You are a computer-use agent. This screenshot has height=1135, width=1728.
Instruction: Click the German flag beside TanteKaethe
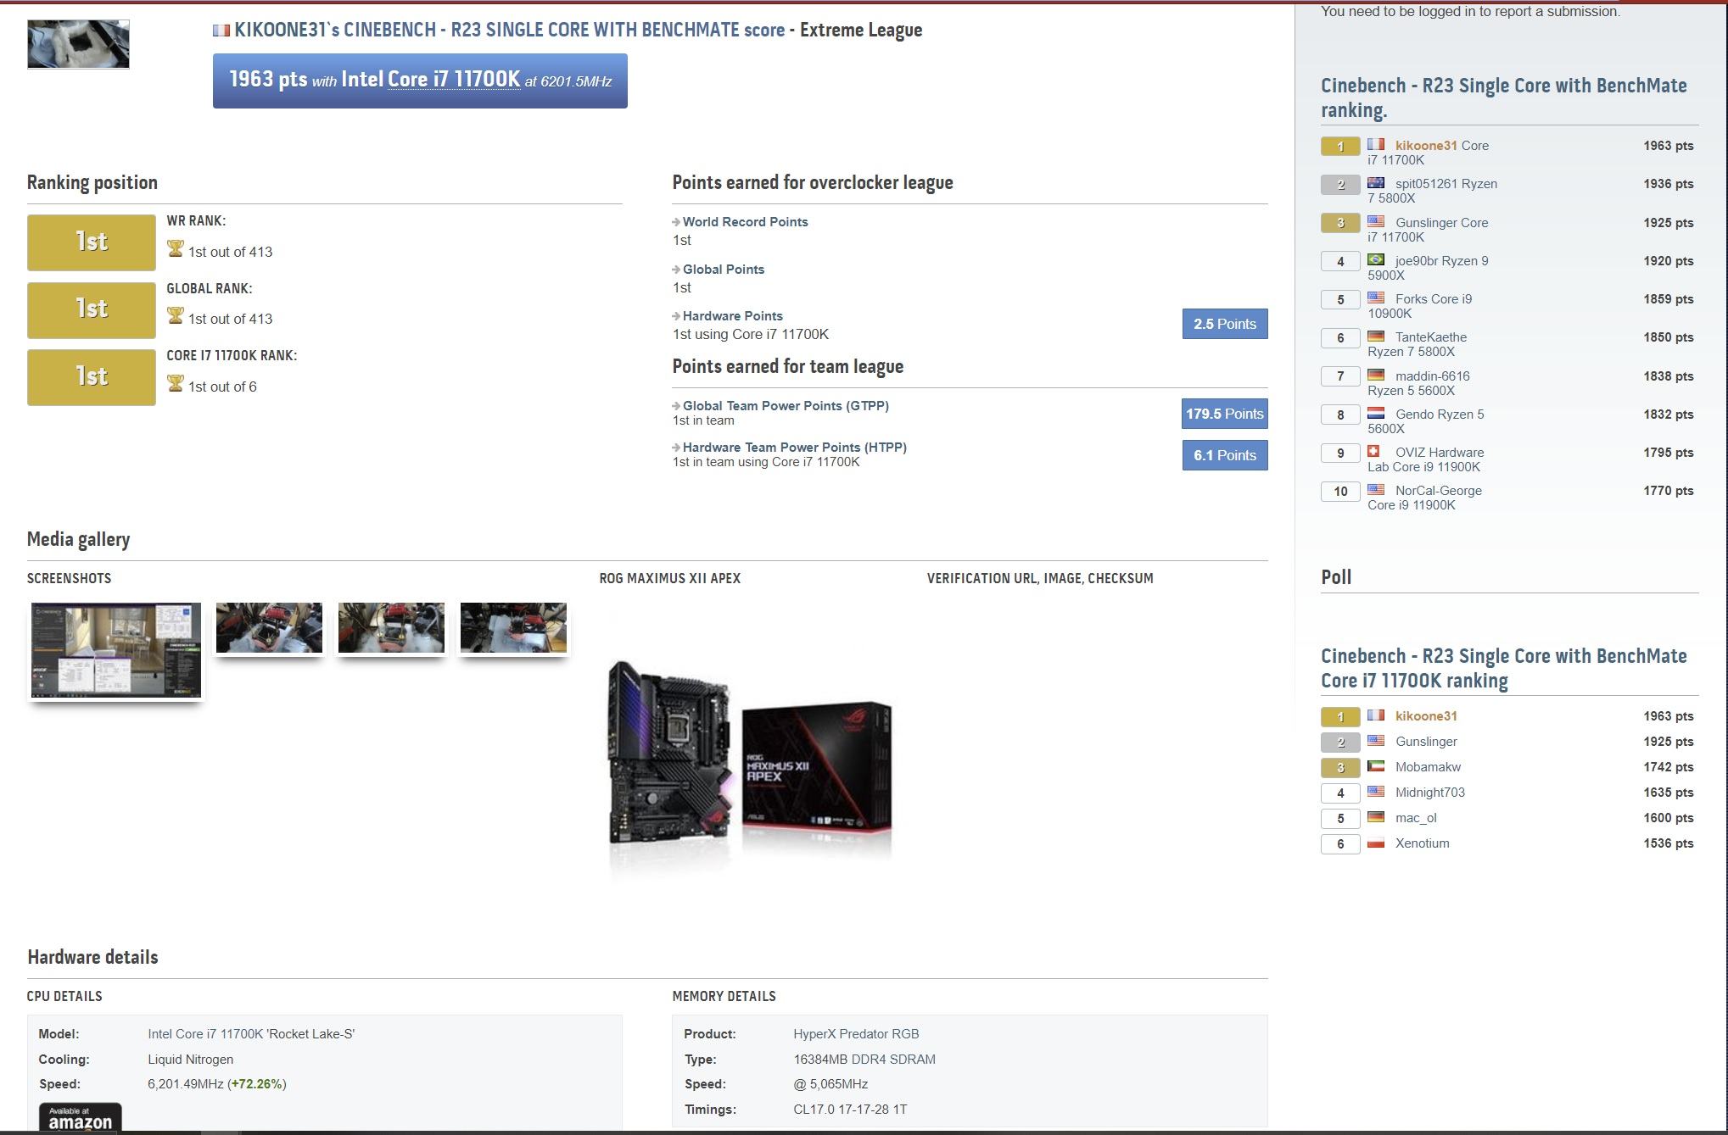1376,336
